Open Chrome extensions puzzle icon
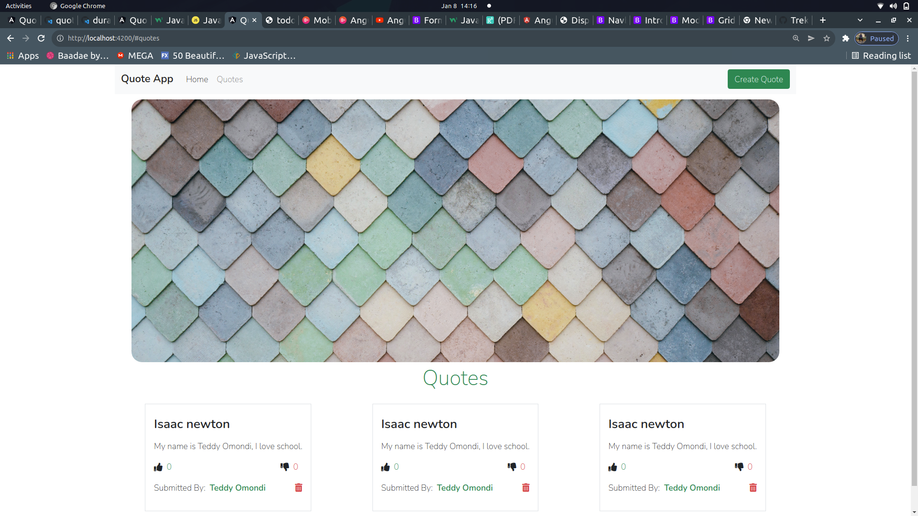The image size is (918, 516). coord(845,38)
